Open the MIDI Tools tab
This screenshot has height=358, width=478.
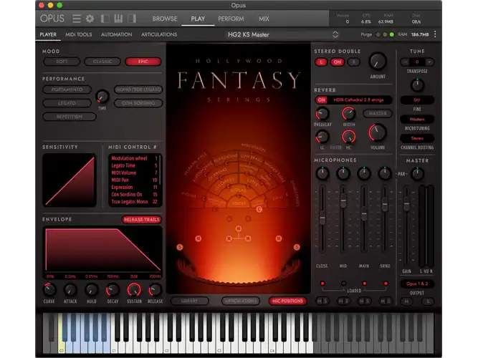click(x=78, y=35)
